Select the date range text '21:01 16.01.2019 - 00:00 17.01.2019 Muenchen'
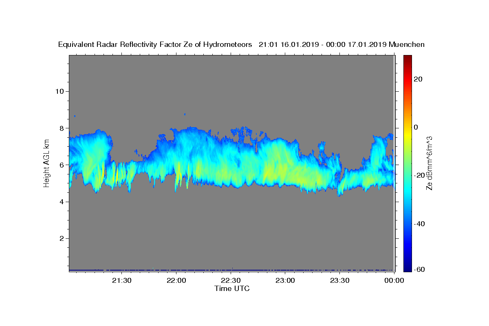 (x=341, y=45)
